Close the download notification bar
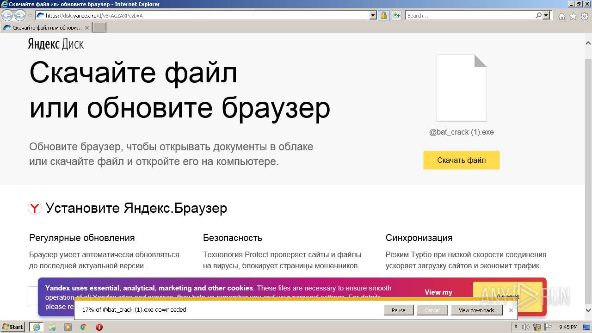Image resolution: width=592 pixels, height=333 pixels. pos(511,310)
